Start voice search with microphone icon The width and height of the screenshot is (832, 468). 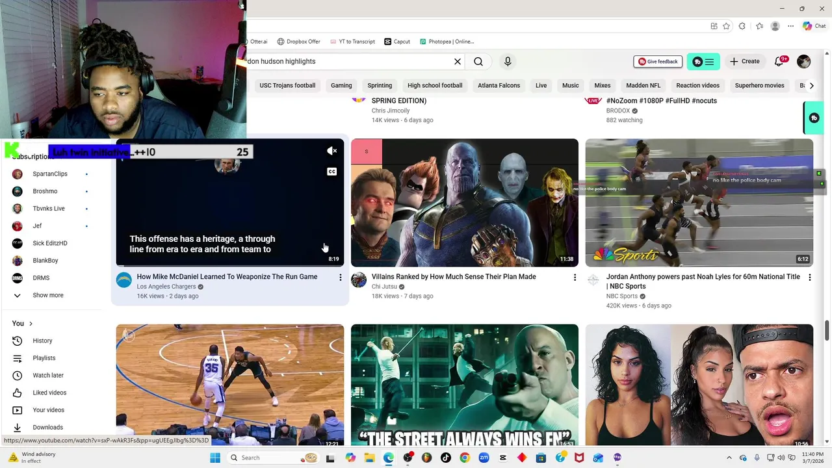508,61
